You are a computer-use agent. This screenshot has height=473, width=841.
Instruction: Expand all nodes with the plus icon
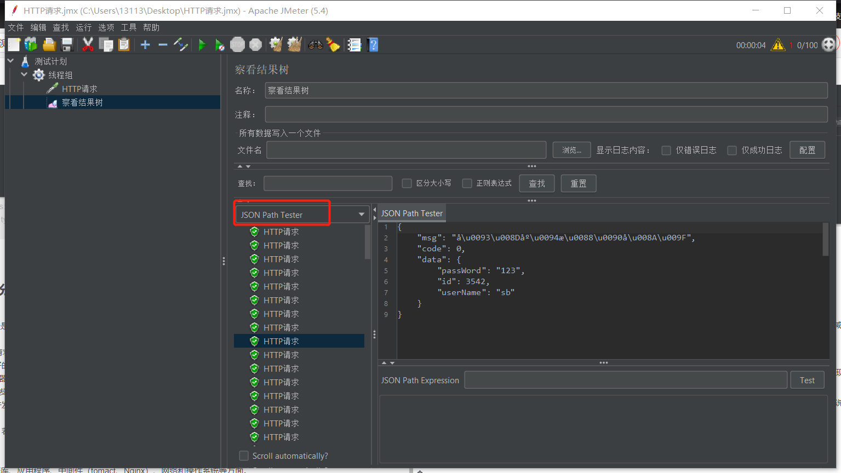(145, 45)
